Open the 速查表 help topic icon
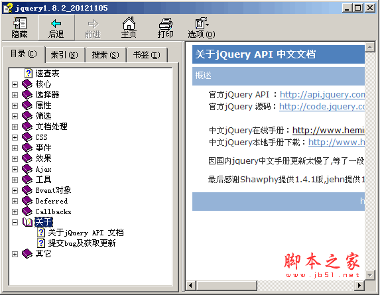Image resolution: width=380 pixels, height=295 pixels. coord(29,73)
